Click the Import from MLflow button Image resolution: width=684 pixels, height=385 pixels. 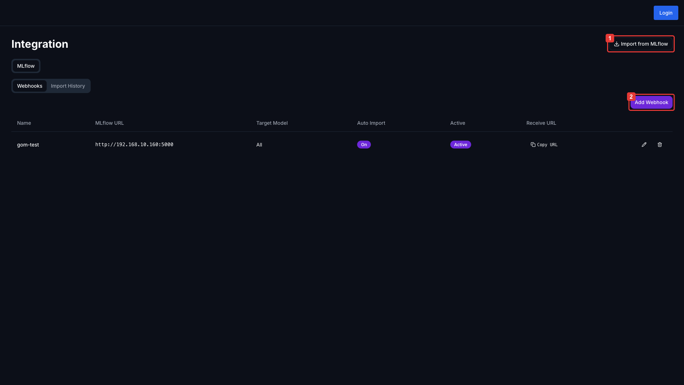tap(641, 43)
